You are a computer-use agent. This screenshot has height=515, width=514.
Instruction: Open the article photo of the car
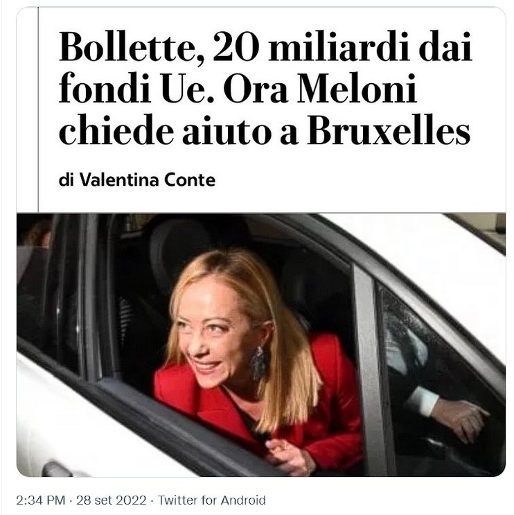coord(260,344)
